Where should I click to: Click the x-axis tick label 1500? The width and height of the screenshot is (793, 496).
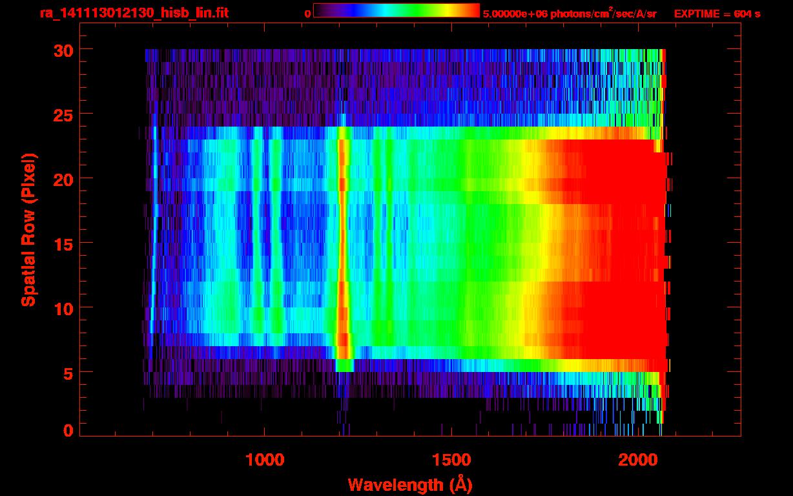[451, 459]
